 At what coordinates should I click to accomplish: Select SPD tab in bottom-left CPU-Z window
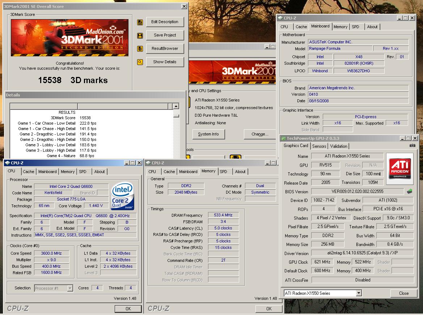click(x=83, y=172)
